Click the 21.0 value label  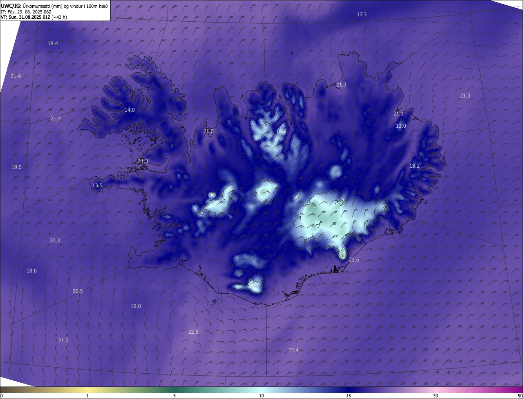click(x=208, y=131)
